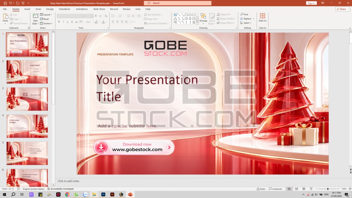Click the Sign in button

coord(311,3)
